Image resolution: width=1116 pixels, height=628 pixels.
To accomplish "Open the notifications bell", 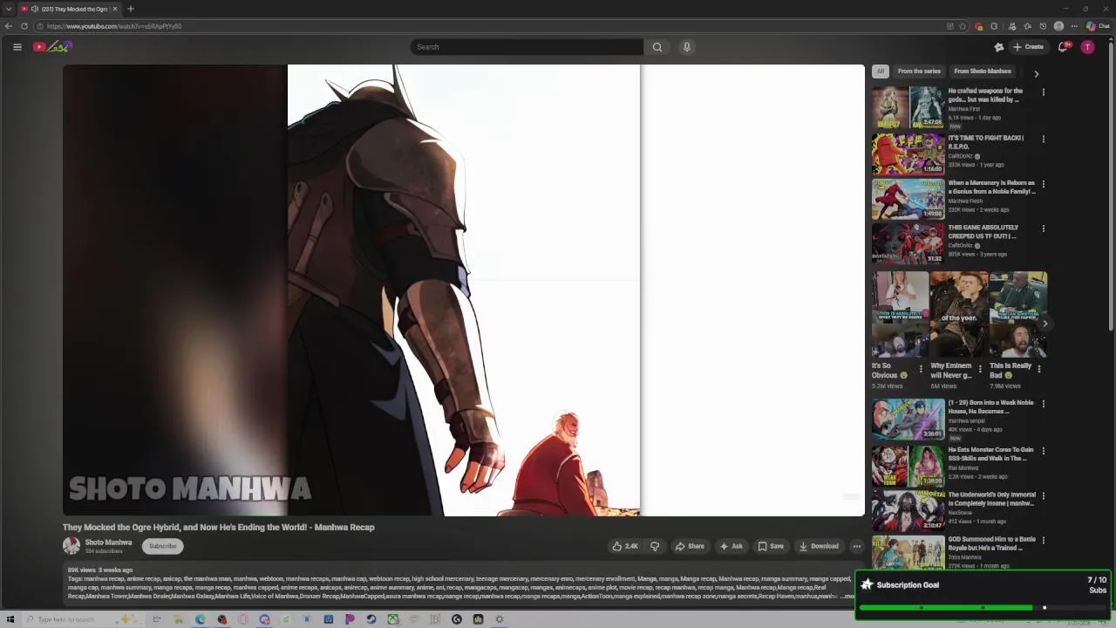I will click(x=1063, y=47).
